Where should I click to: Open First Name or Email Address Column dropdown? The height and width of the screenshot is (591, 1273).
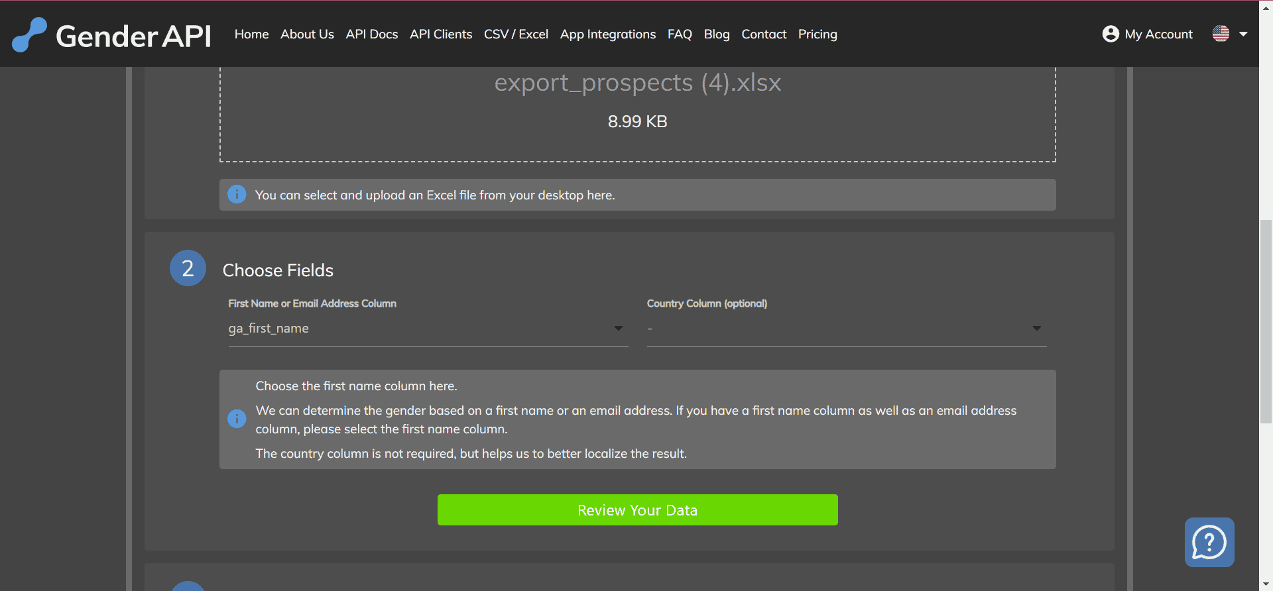pyautogui.click(x=428, y=329)
